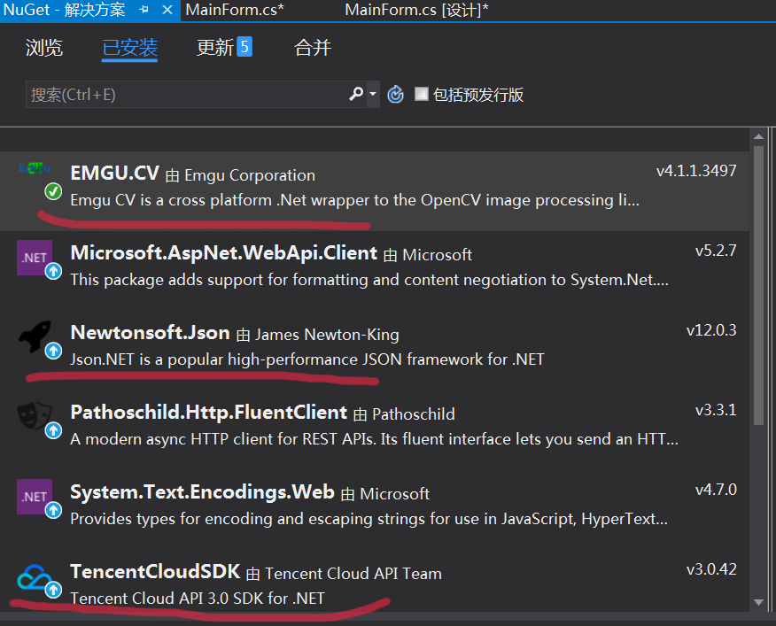Click the 搜索 (Ctrl+E) search input field
This screenshot has height=626, width=776.
point(186,94)
